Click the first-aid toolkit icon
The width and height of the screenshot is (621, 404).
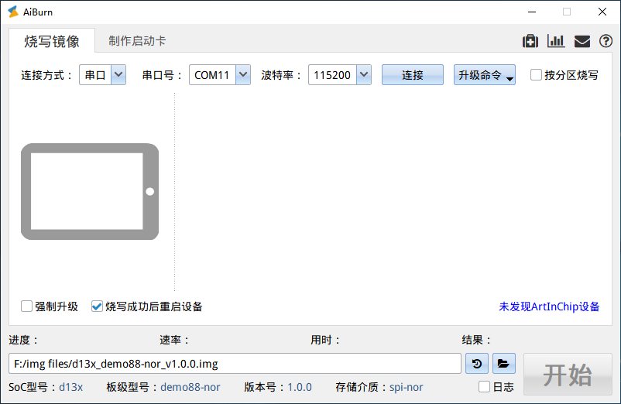tap(530, 41)
